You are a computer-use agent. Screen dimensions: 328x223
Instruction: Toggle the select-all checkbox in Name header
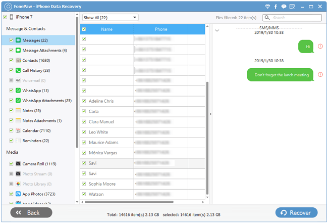84,29
